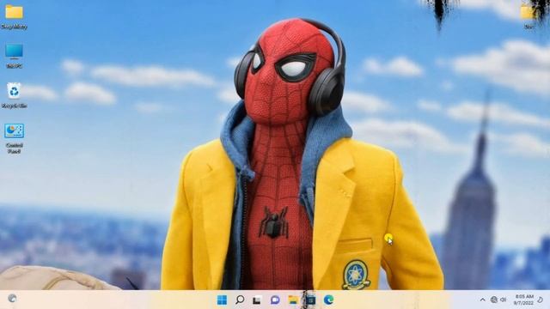Select the This PC desktop icon
This screenshot has height=309, width=550.
pyautogui.click(x=14, y=56)
